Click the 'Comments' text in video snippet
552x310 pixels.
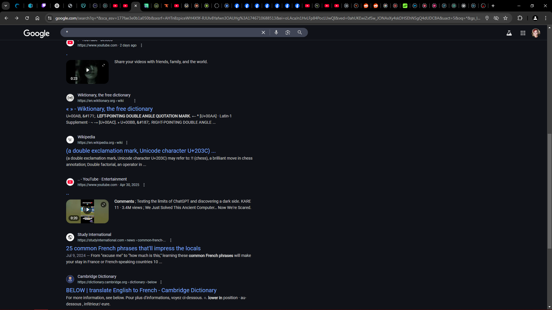click(124, 201)
